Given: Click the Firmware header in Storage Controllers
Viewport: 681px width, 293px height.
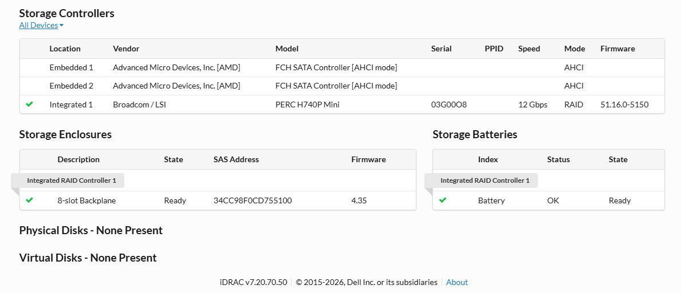Looking at the screenshot, I should (617, 49).
